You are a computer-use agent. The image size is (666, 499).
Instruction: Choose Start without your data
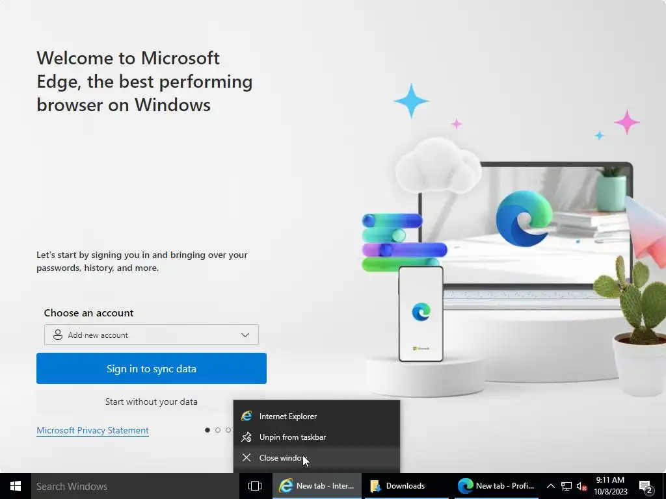tap(151, 402)
